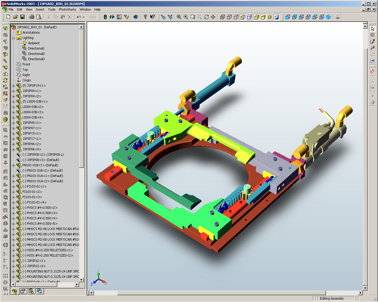Select the Zoom to Fit tool
This screenshot has width=378, height=302.
(179, 17)
